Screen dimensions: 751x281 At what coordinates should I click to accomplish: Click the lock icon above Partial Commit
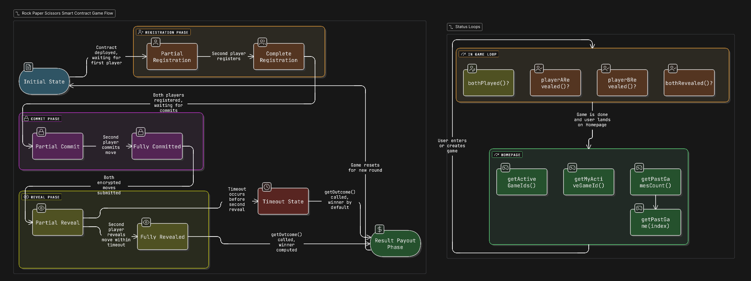click(41, 132)
